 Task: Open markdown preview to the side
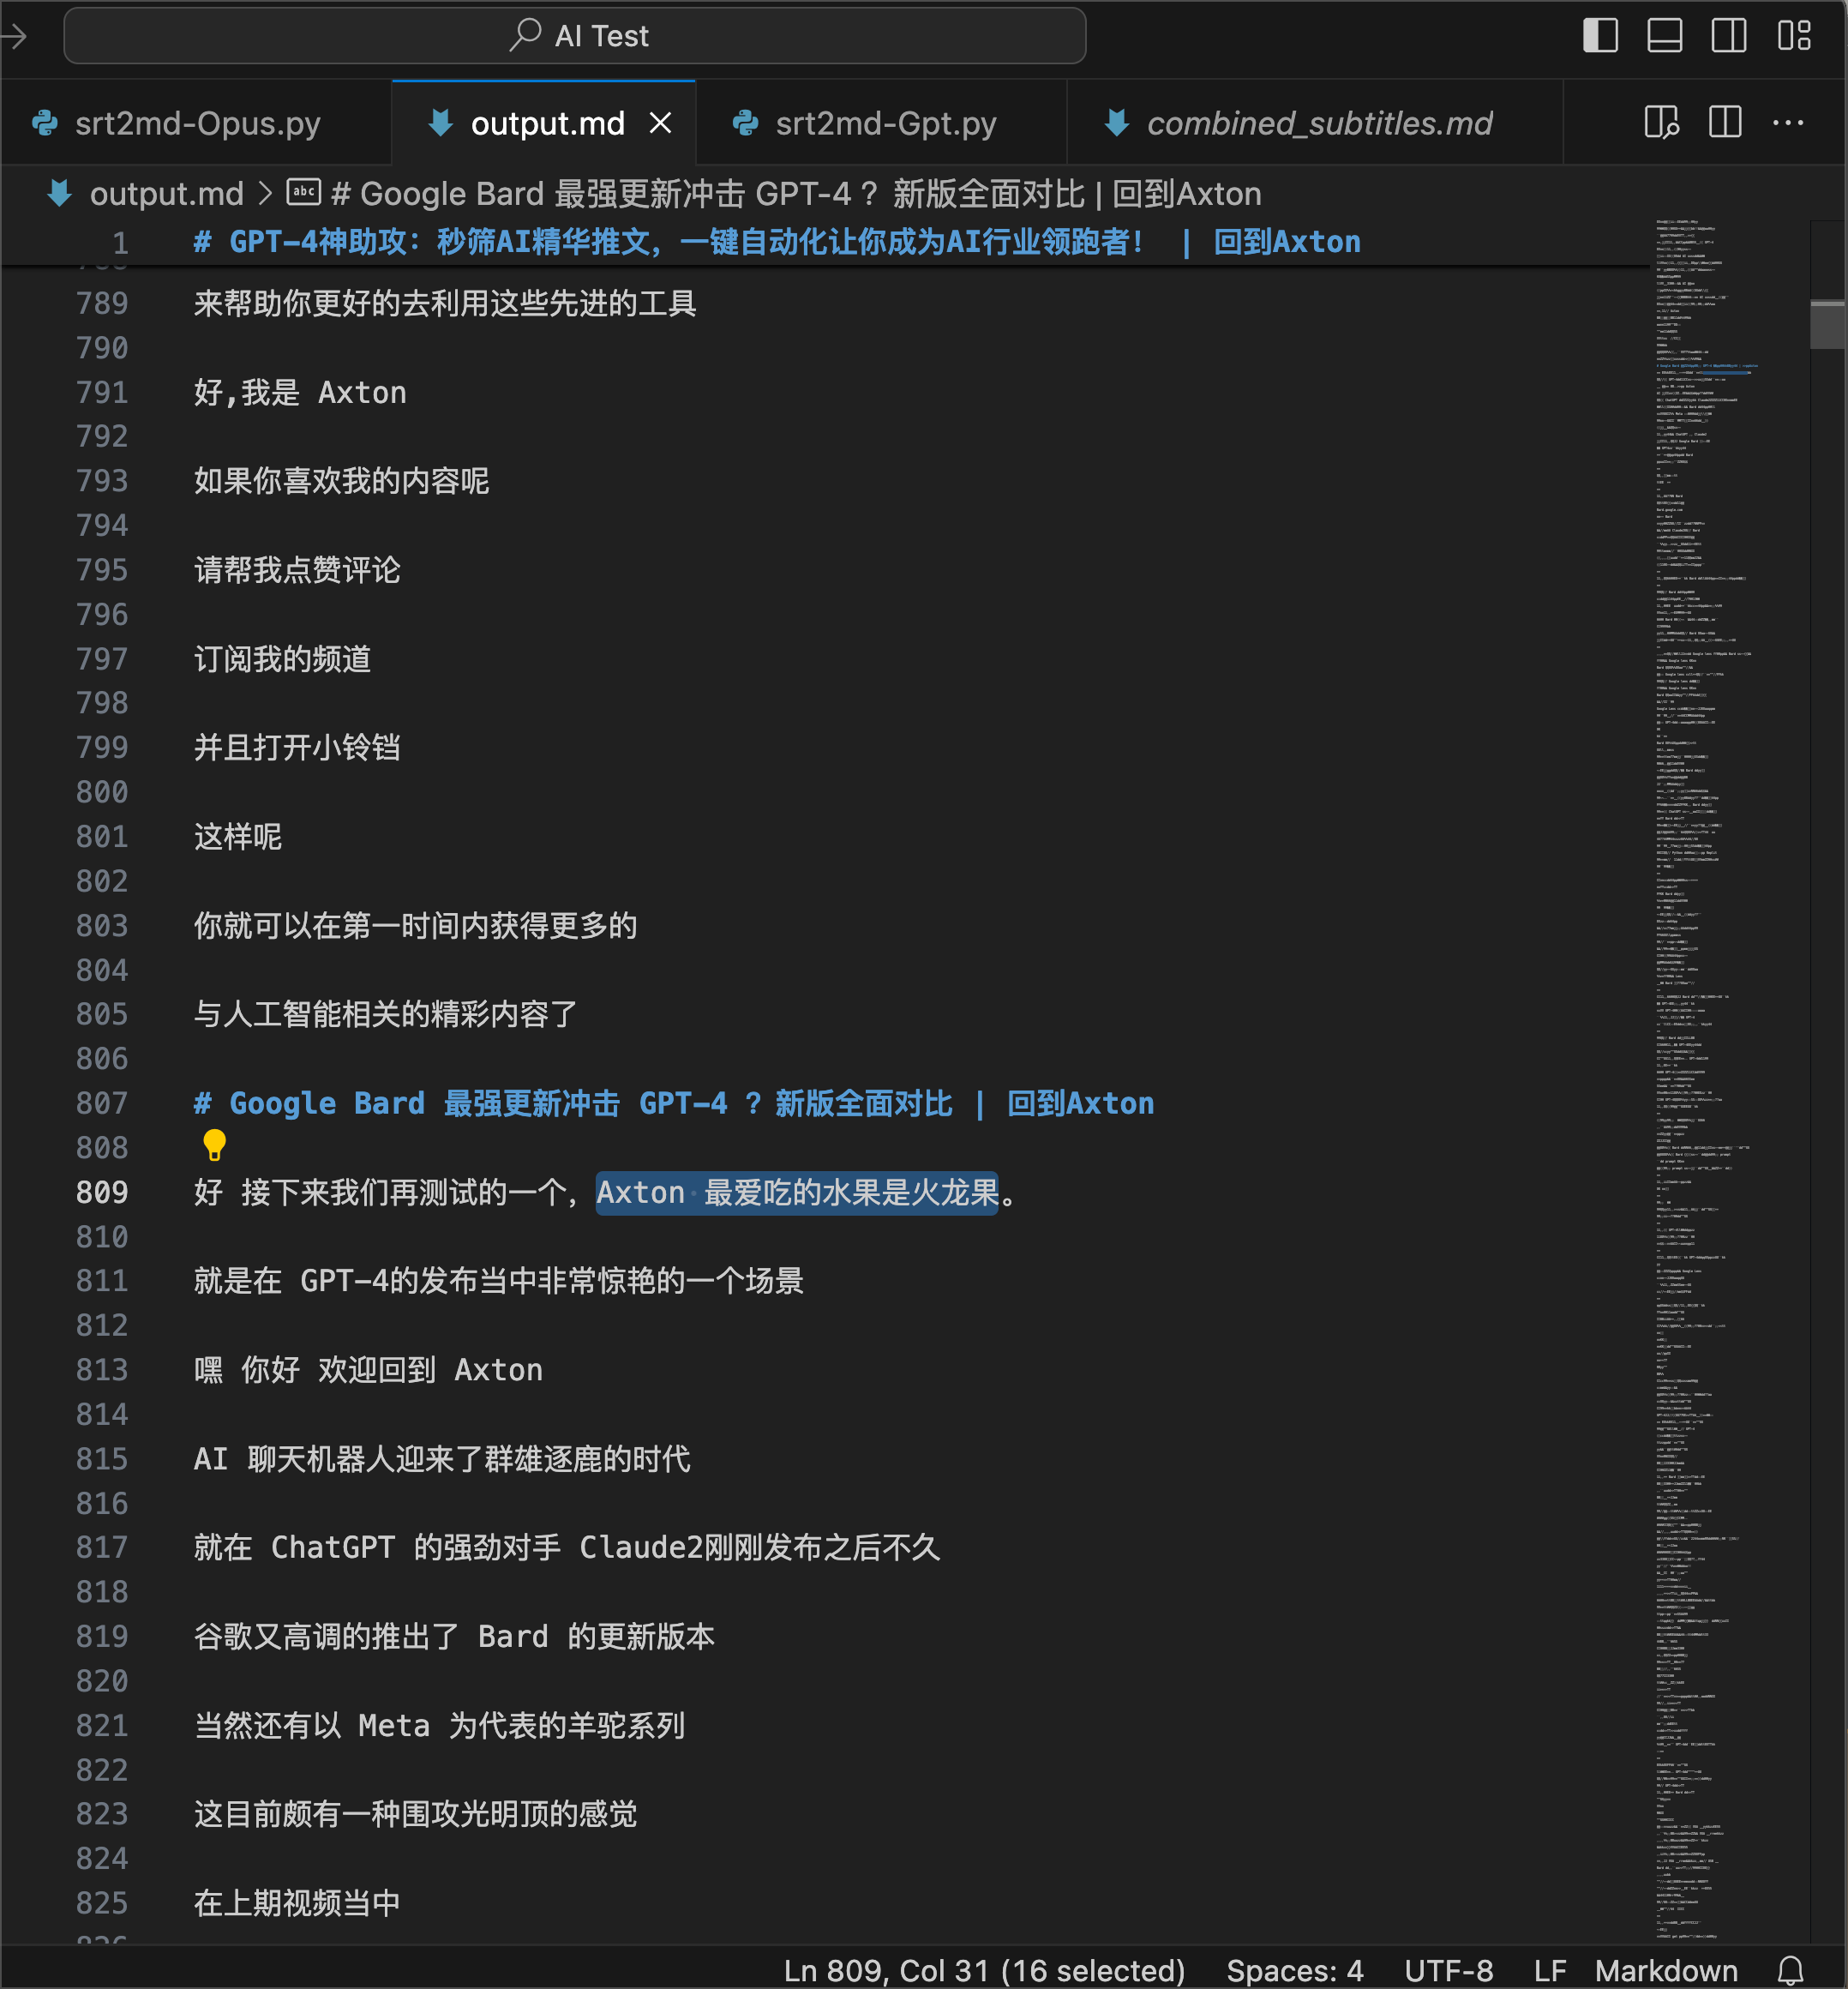[x=1661, y=122]
